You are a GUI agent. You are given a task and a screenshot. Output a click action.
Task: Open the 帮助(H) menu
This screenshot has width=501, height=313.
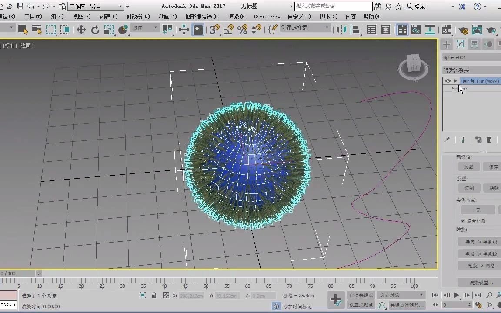(x=372, y=16)
